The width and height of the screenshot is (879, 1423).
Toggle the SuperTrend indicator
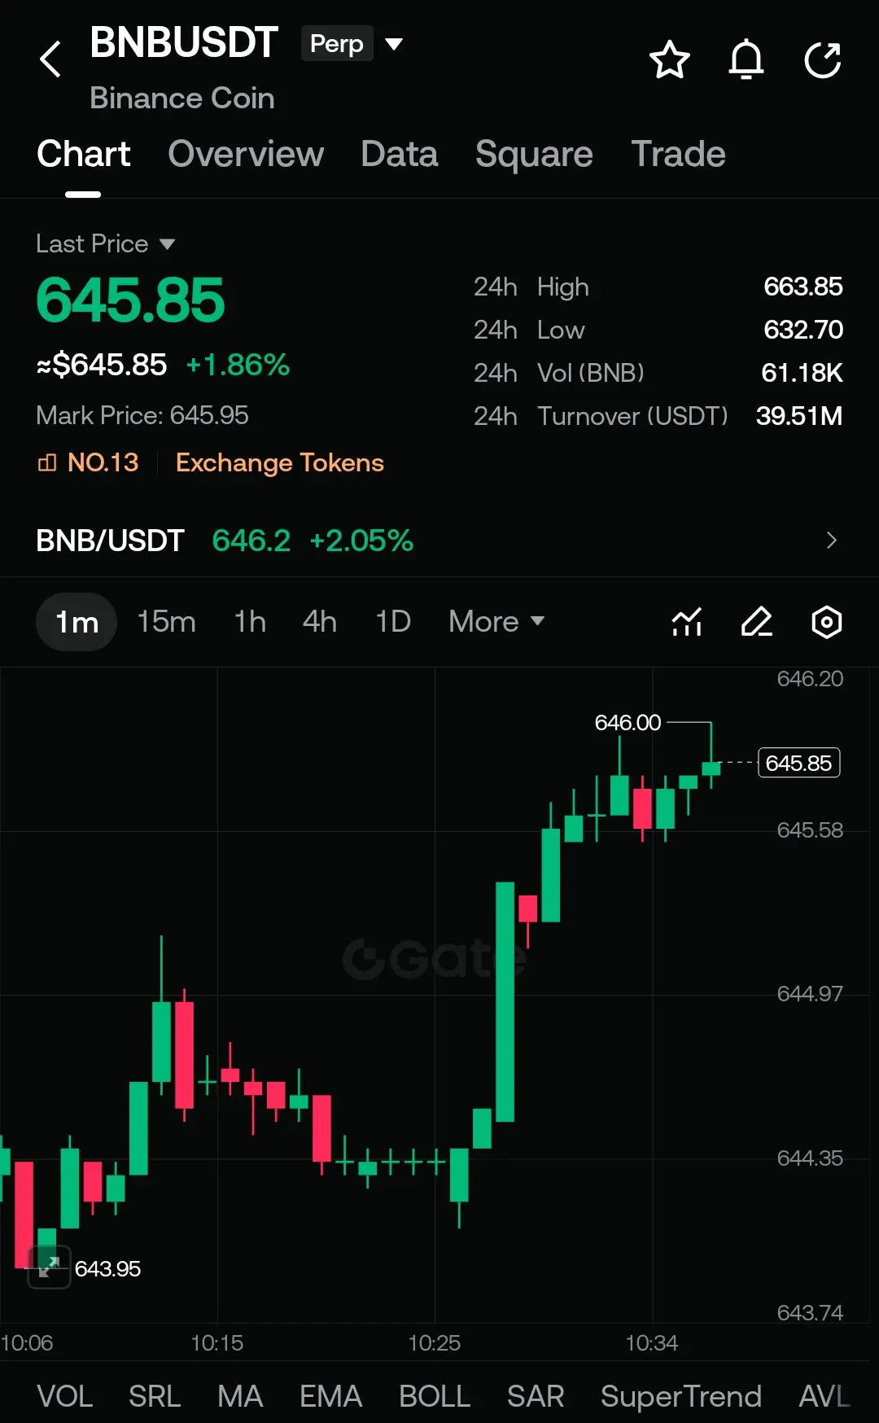click(x=681, y=1396)
